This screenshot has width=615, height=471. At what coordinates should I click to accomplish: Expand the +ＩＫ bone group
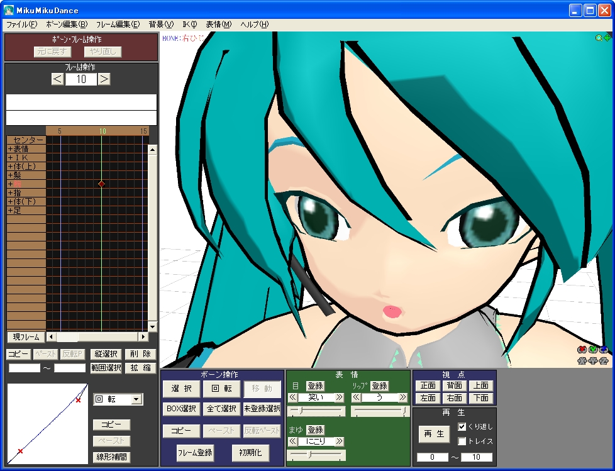26,158
